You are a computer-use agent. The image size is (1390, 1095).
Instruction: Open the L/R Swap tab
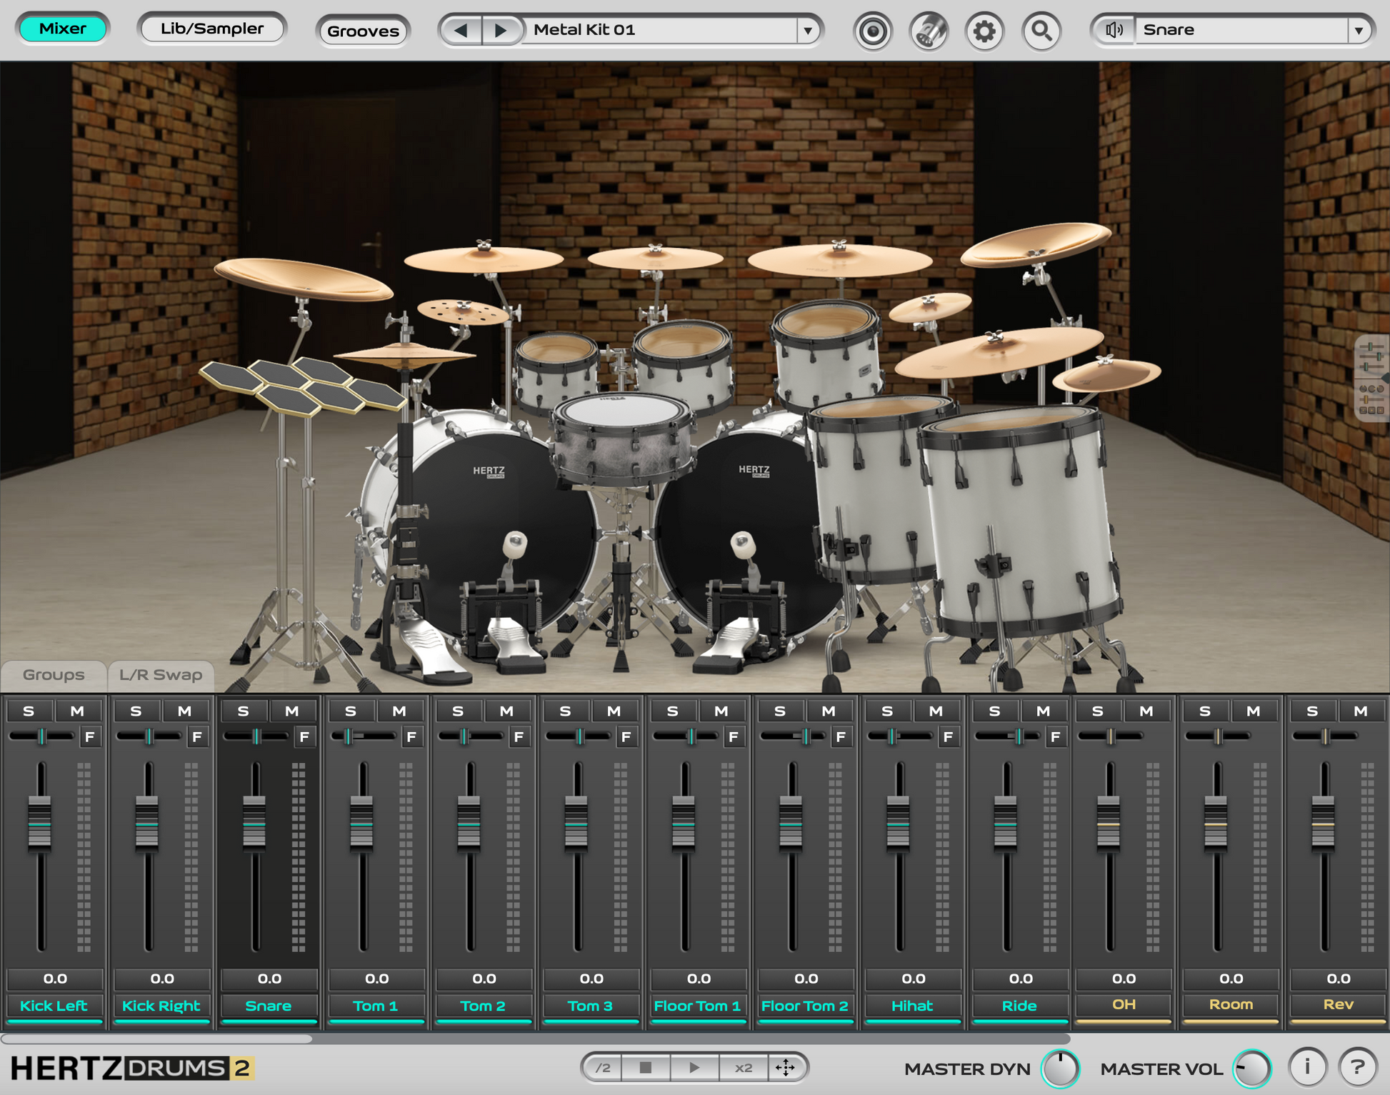(x=161, y=674)
